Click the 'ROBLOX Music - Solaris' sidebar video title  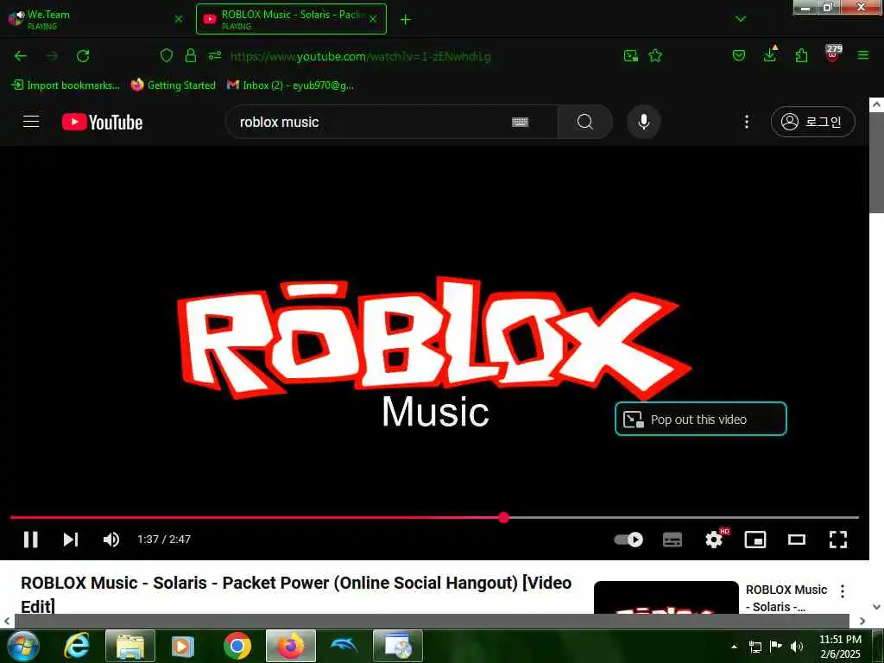coord(786,598)
